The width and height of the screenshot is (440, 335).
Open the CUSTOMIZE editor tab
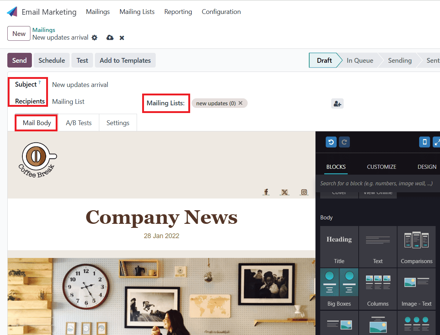tap(382, 167)
